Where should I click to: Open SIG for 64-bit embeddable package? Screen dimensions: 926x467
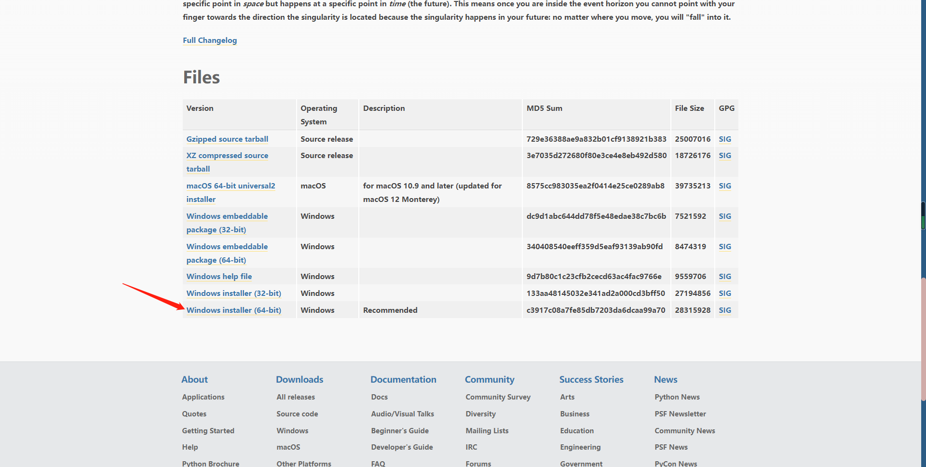725,247
